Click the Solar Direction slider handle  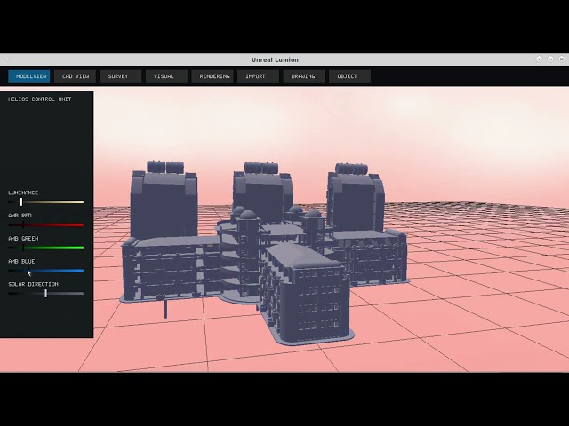(x=45, y=294)
